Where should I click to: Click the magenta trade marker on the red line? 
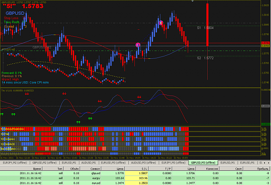click(x=138, y=45)
